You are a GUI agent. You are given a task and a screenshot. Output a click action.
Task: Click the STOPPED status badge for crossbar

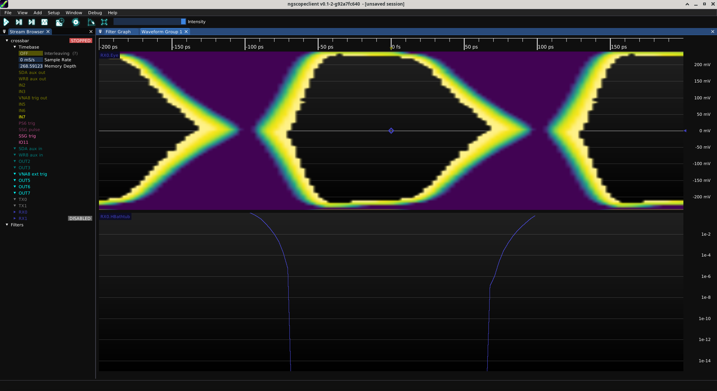pyautogui.click(x=81, y=41)
